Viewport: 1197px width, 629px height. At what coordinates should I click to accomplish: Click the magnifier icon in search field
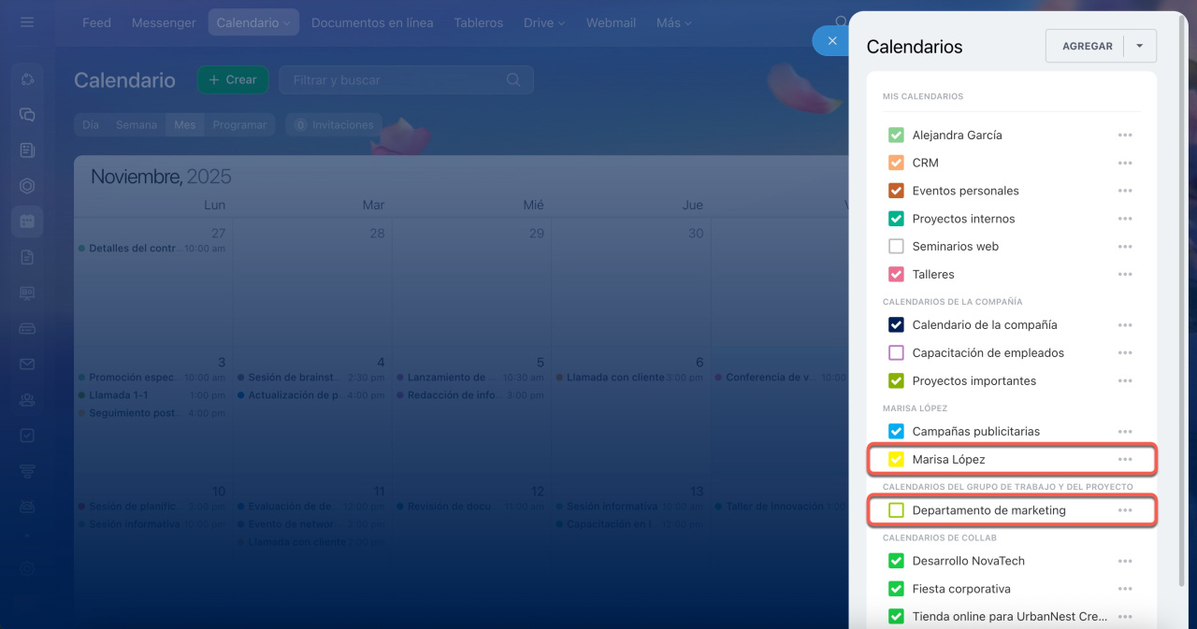click(x=513, y=80)
